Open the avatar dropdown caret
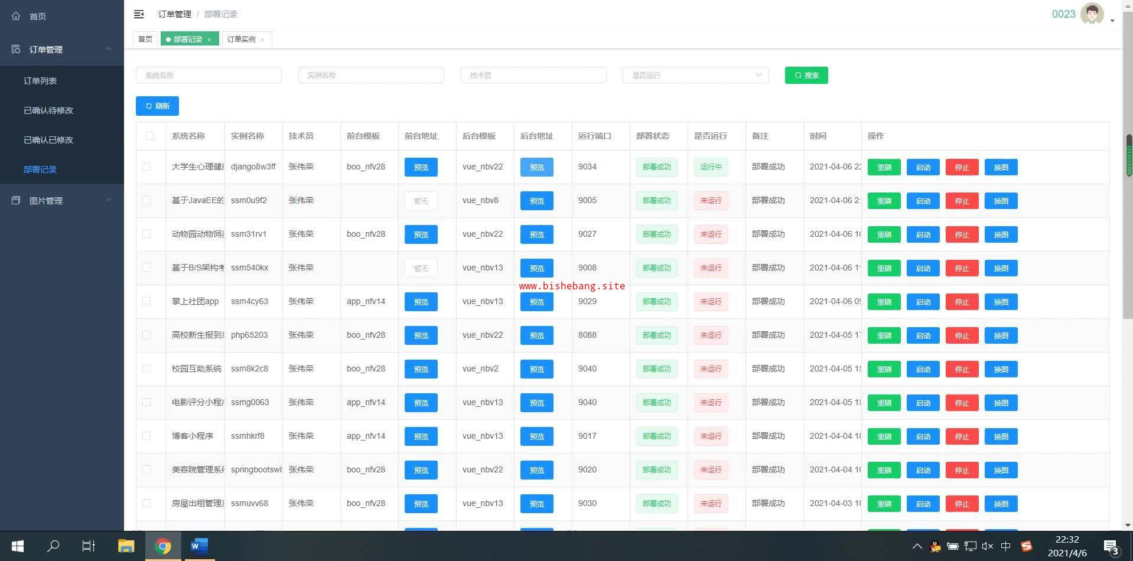The height and width of the screenshot is (561, 1133). pos(1112,21)
